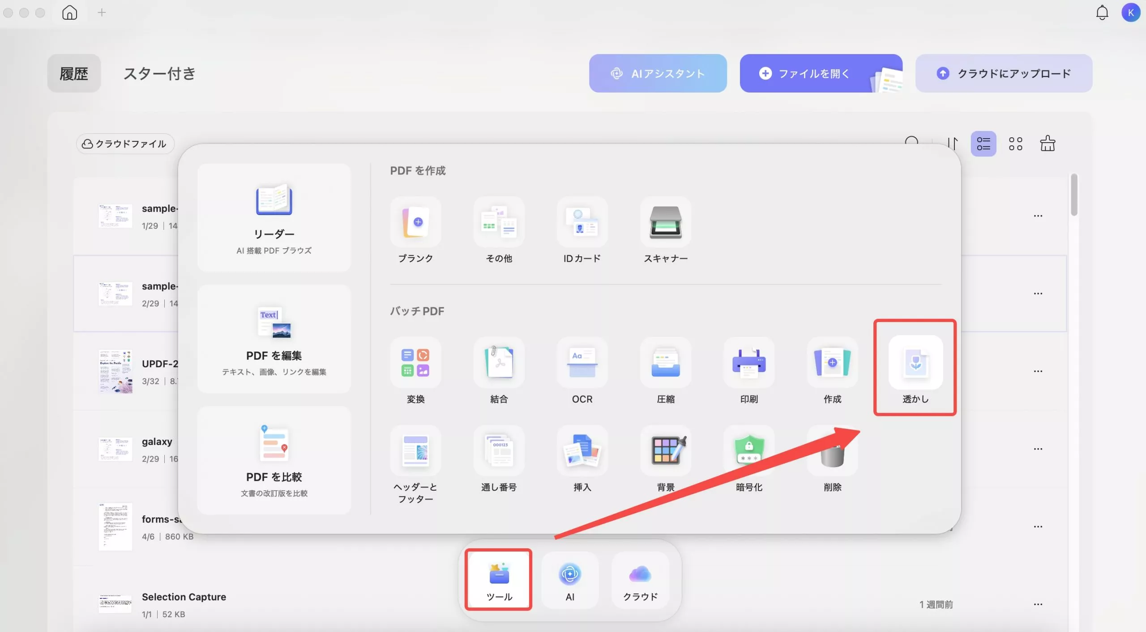Open the batch Watermark (透かし) tool
Image resolution: width=1146 pixels, height=632 pixels.
tap(915, 363)
